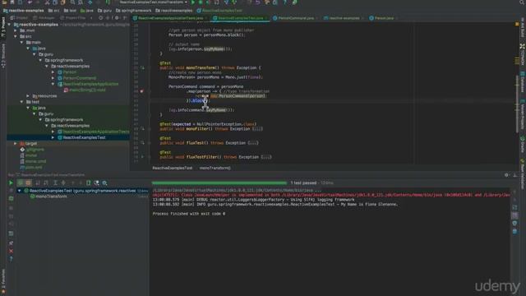Switch to reactive-examples pom editor tab
Image resolution: width=526 pixels, height=296 pixels.
pos(344,18)
